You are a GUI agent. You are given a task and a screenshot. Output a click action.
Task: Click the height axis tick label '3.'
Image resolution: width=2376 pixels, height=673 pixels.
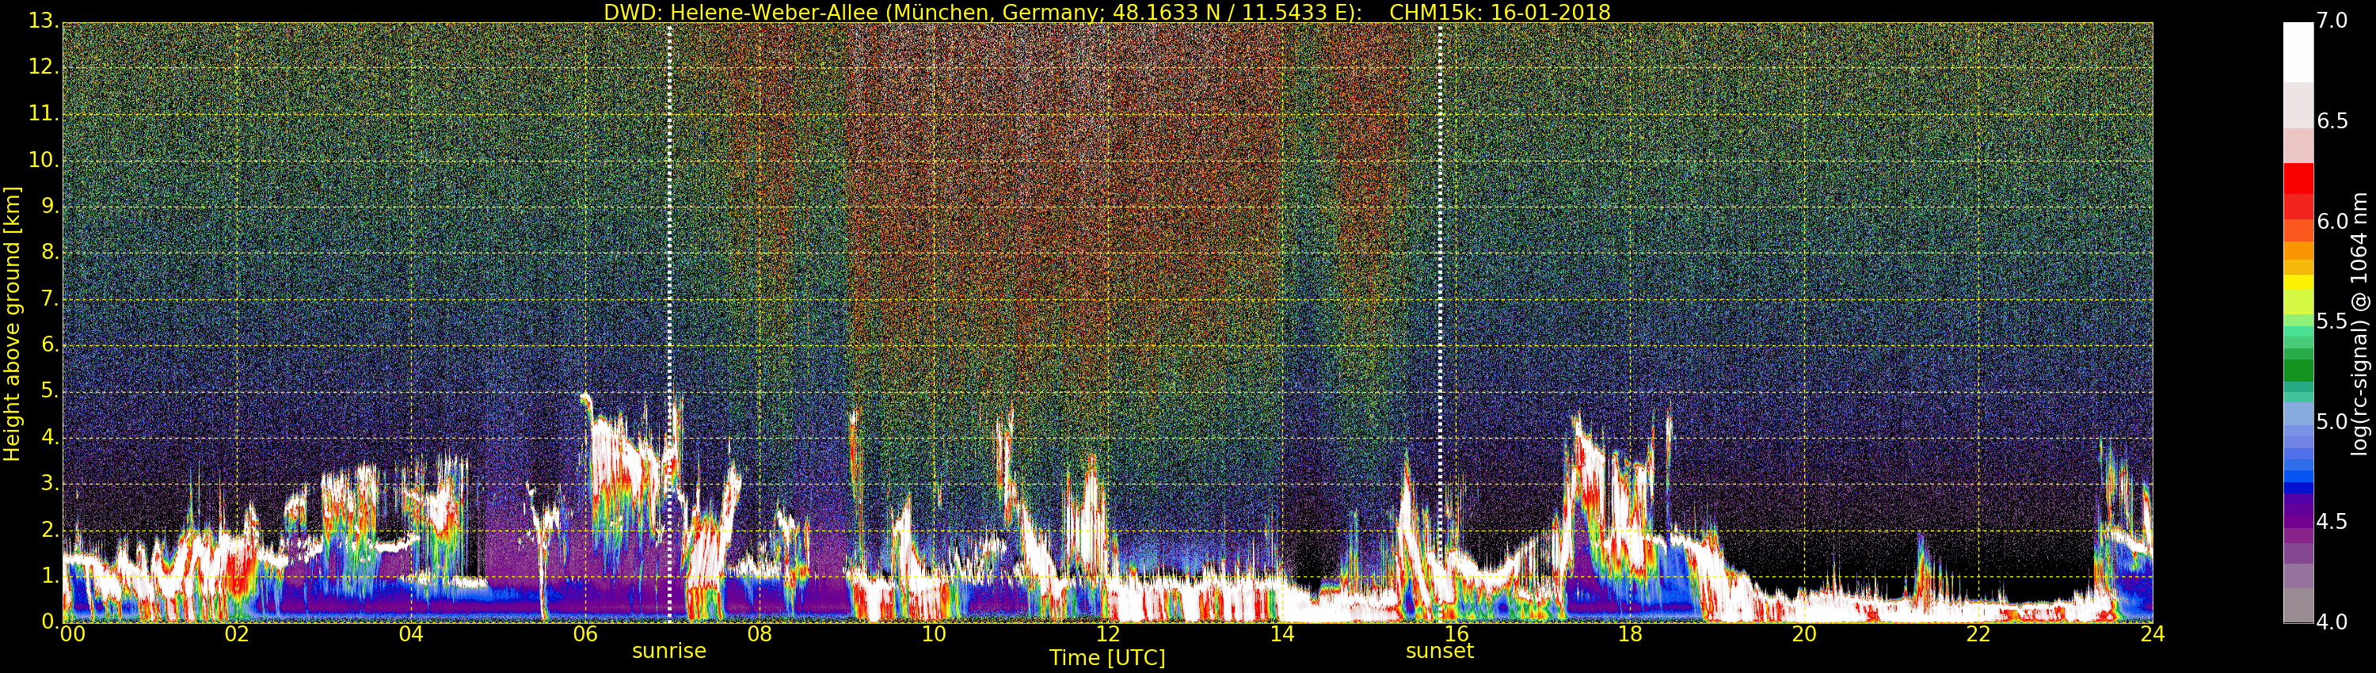[x=50, y=483]
